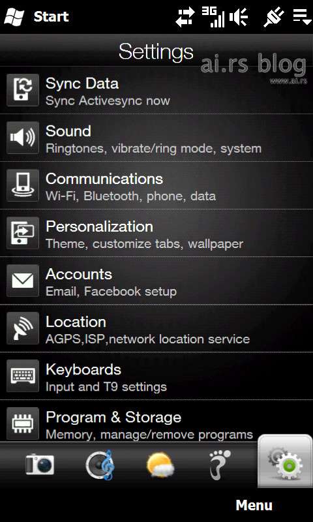
Task: Open the Menu softkey
Action: pos(254,505)
